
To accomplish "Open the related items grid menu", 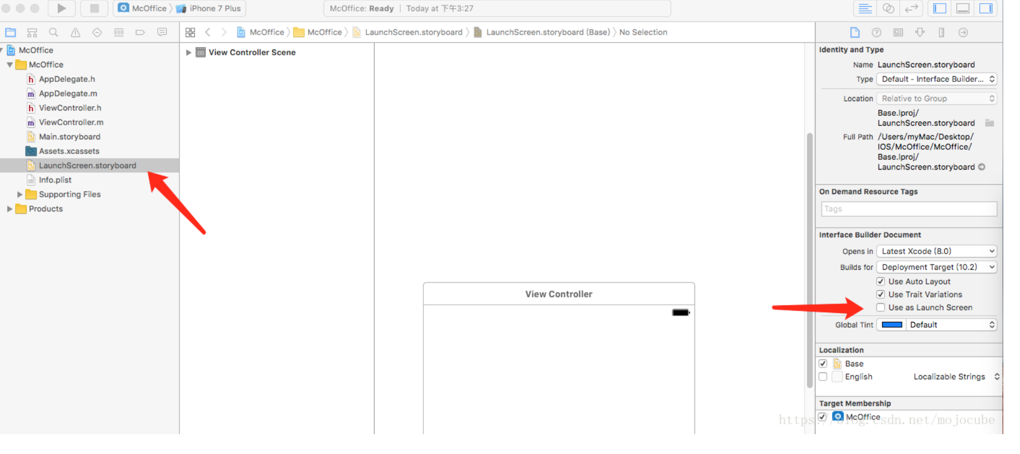I will 190,32.
